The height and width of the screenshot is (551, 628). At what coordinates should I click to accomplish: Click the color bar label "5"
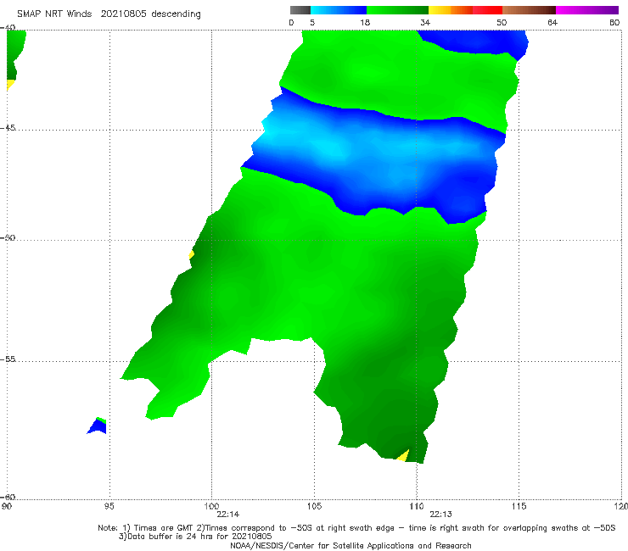312,23
